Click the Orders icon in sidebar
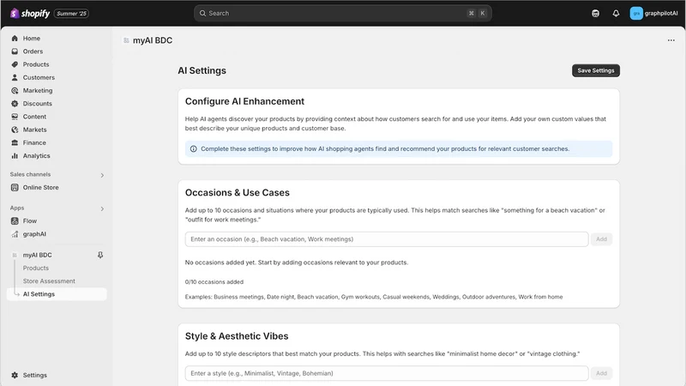This screenshot has width=686, height=386. click(15, 51)
